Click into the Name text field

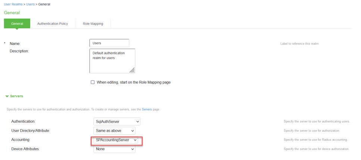tap(109, 43)
